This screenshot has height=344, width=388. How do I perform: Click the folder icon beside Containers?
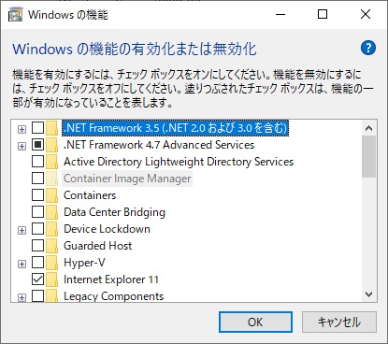point(51,195)
